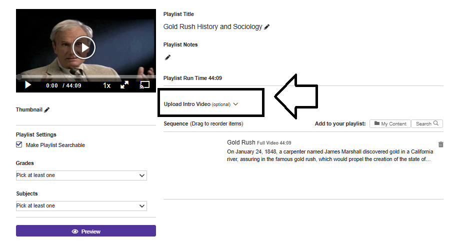
Task: Cast video to another screen
Action: pos(144,85)
